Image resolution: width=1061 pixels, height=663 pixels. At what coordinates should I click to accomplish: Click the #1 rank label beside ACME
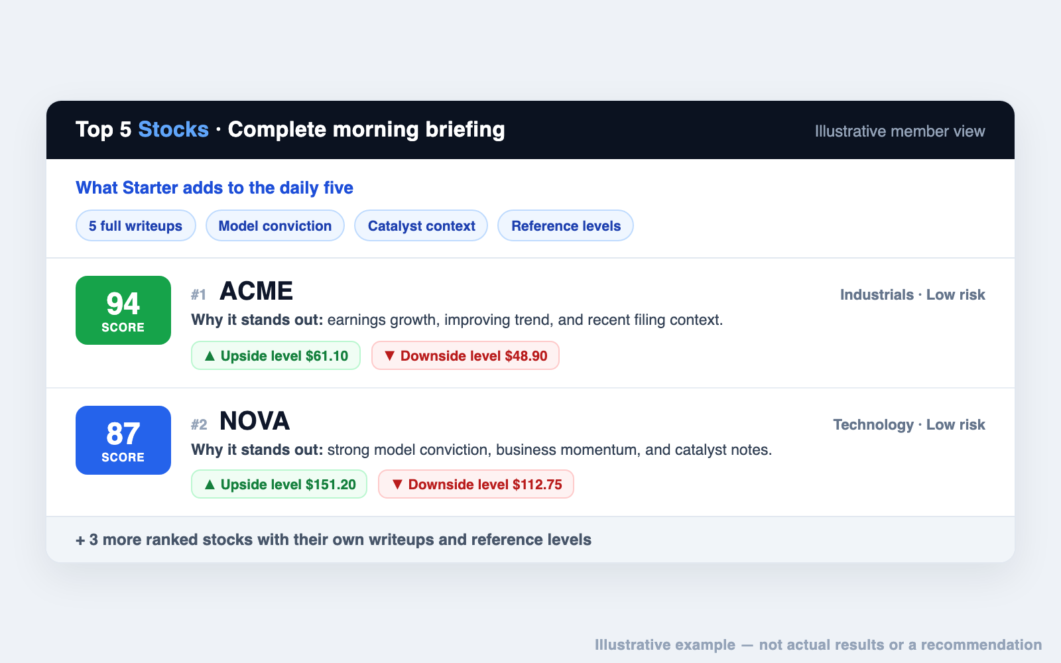[199, 294]
